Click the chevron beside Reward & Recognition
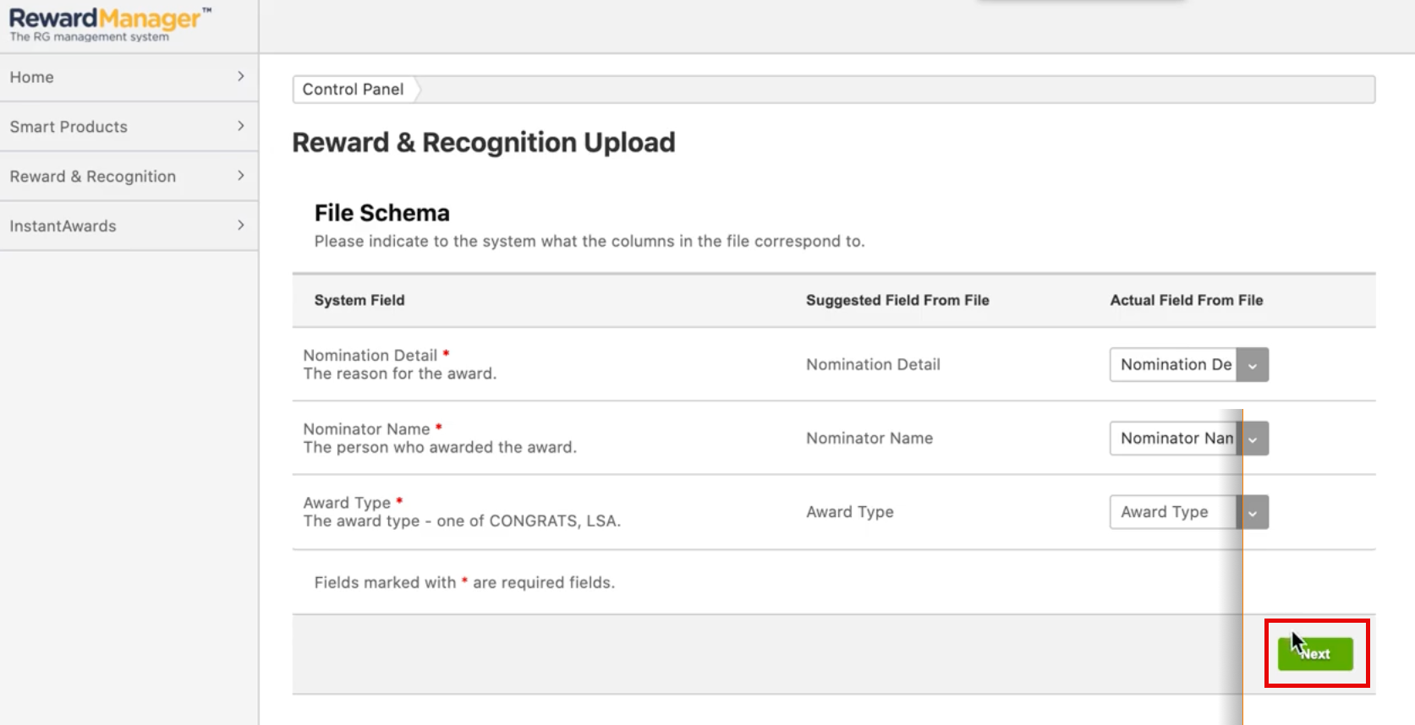 pyautogui.click(x=241, y=176)
